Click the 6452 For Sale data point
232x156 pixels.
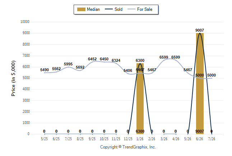tap(92, 62)
